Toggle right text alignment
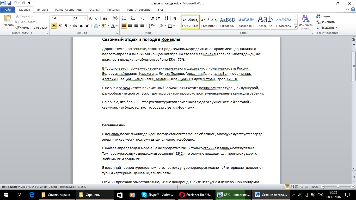This screenshot has width=356, height=200. point(136,26)
